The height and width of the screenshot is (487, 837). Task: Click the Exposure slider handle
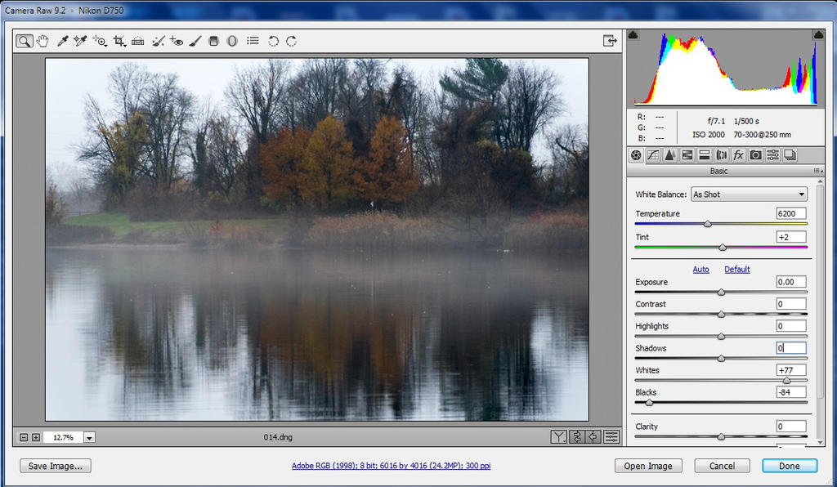coord(721,292)
